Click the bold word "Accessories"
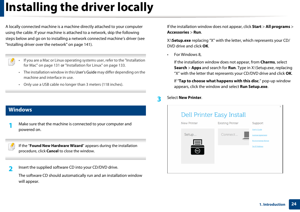The width and height of the screenshot is (300, 212). tap(178, 32)
